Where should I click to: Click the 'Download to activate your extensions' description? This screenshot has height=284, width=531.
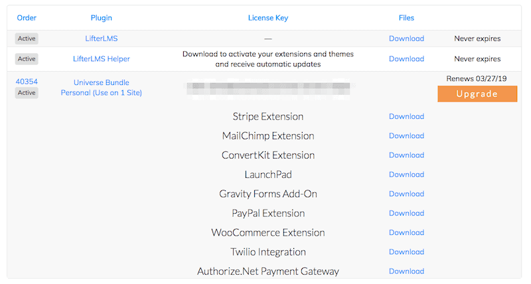click(x=268, y=59)
